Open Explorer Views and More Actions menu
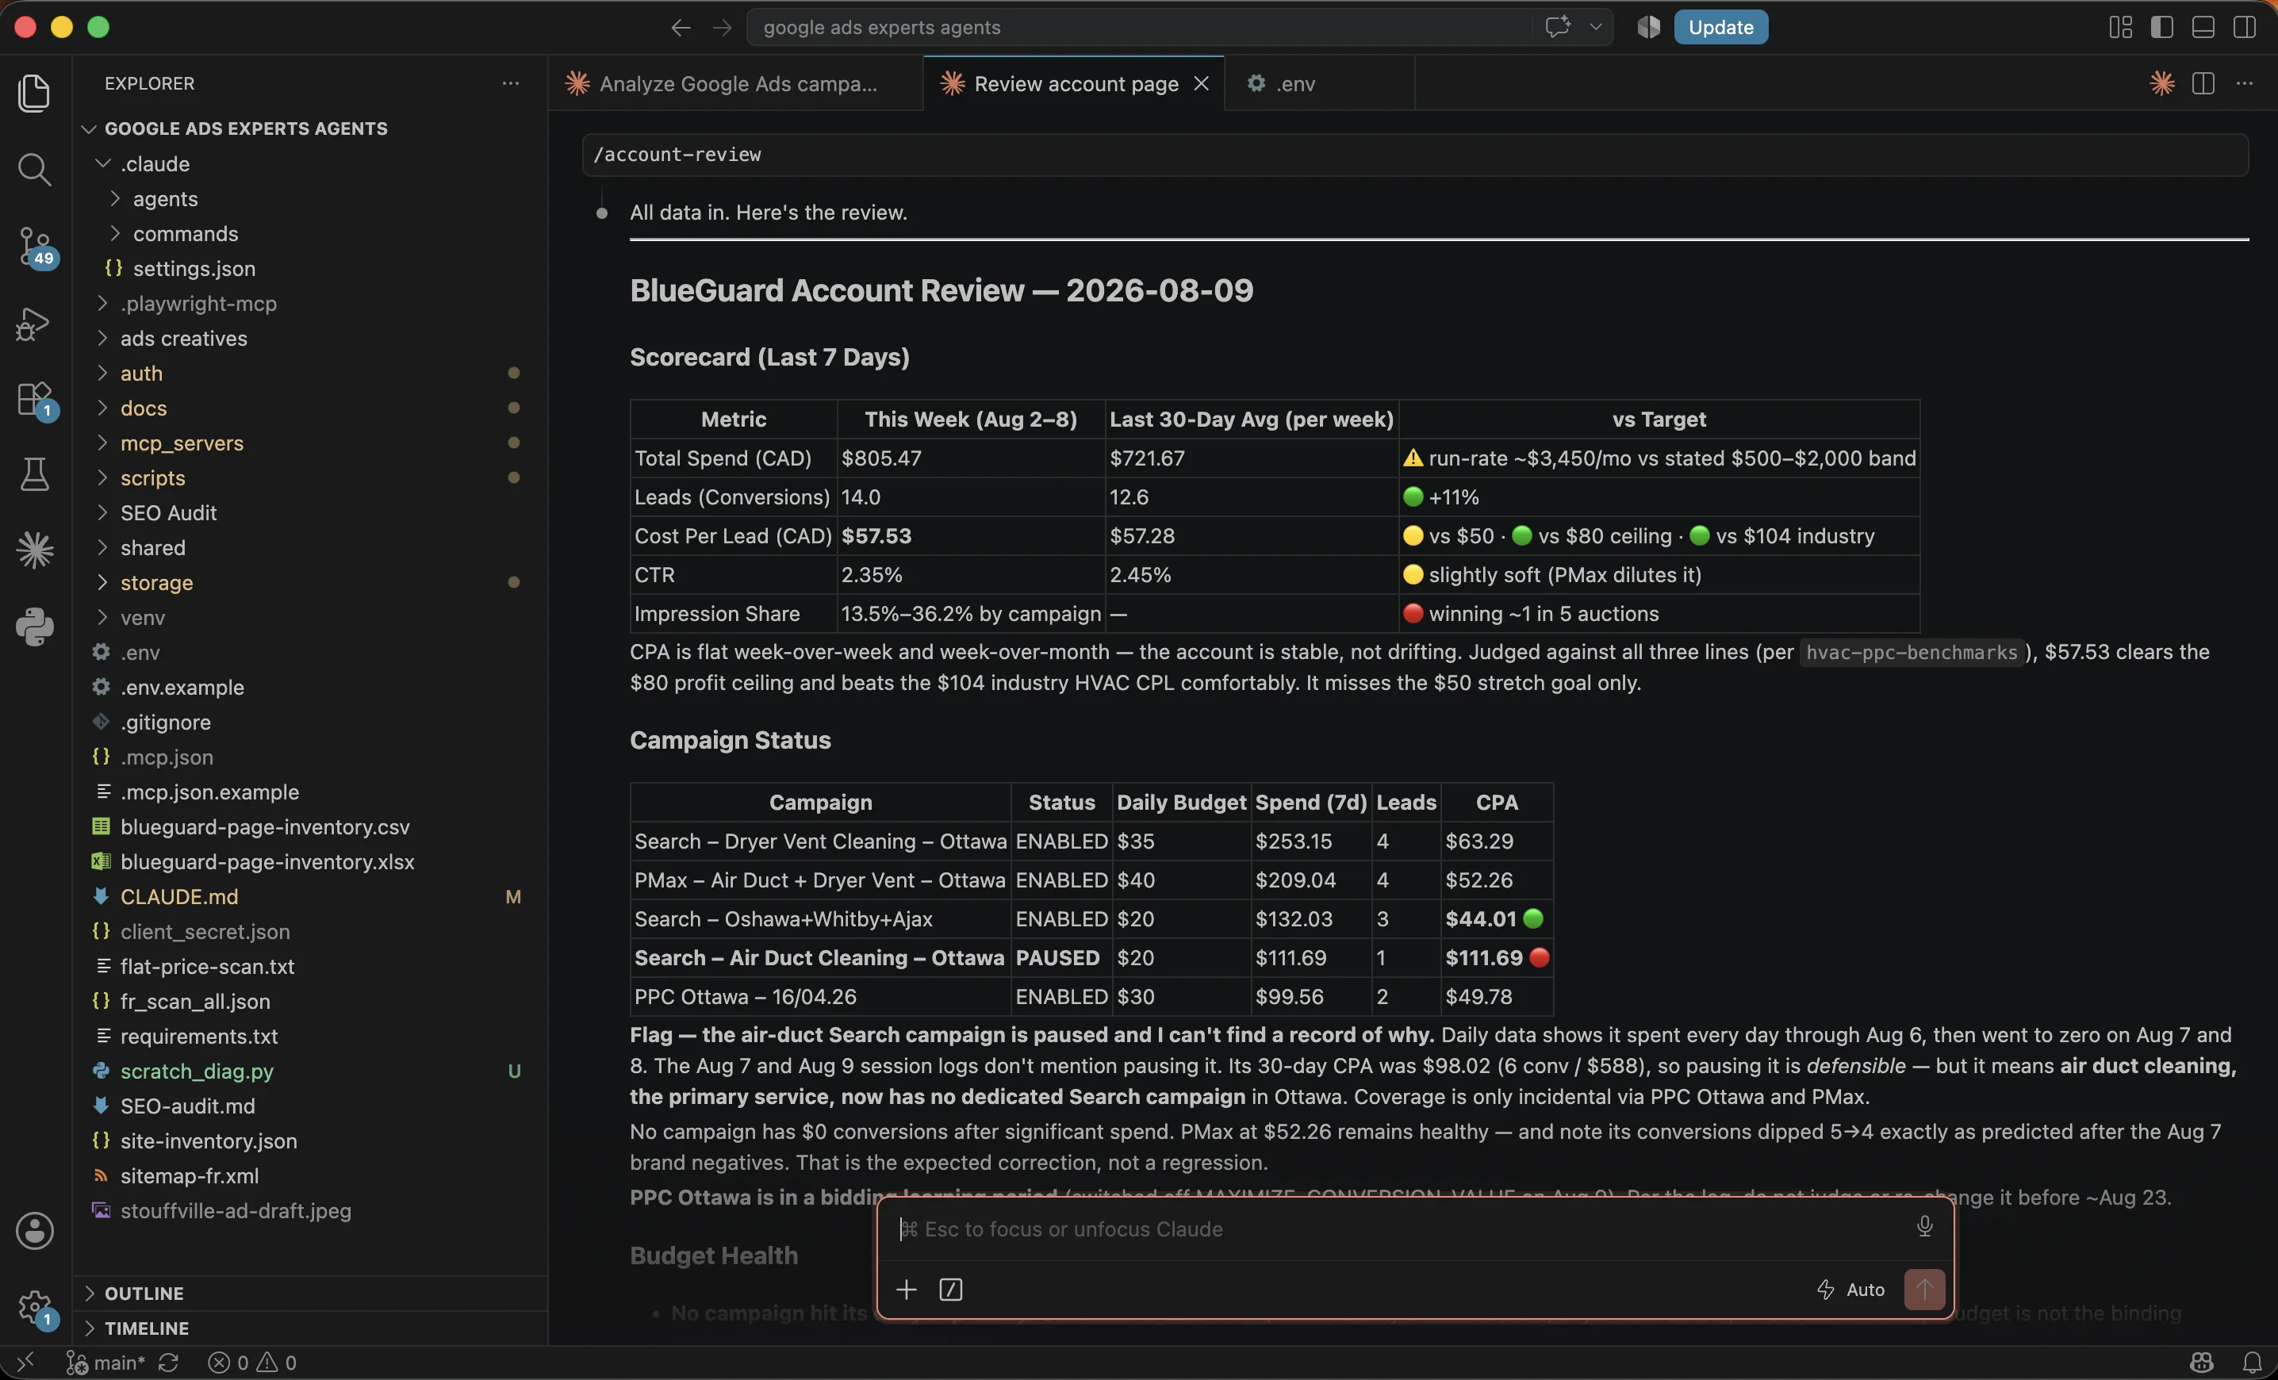The image size is (2278, 1380). coord(510,83)
